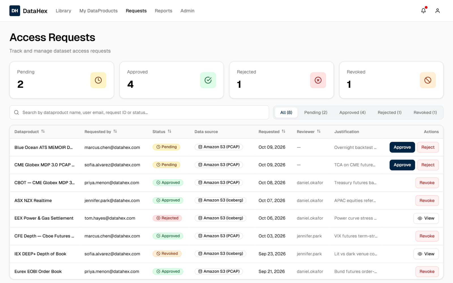Sort by Requested by column arrows
The image size is (453, 283).
(x=115, y=131)
